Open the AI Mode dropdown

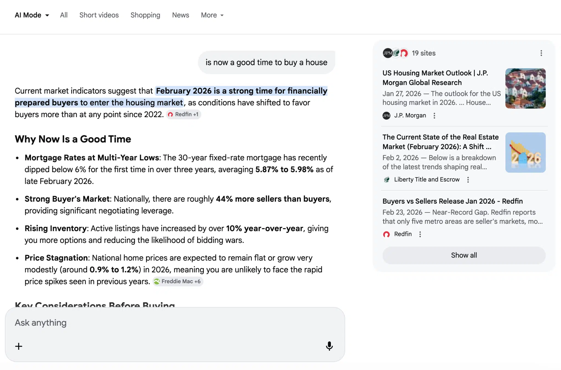[x=32, y=15]
